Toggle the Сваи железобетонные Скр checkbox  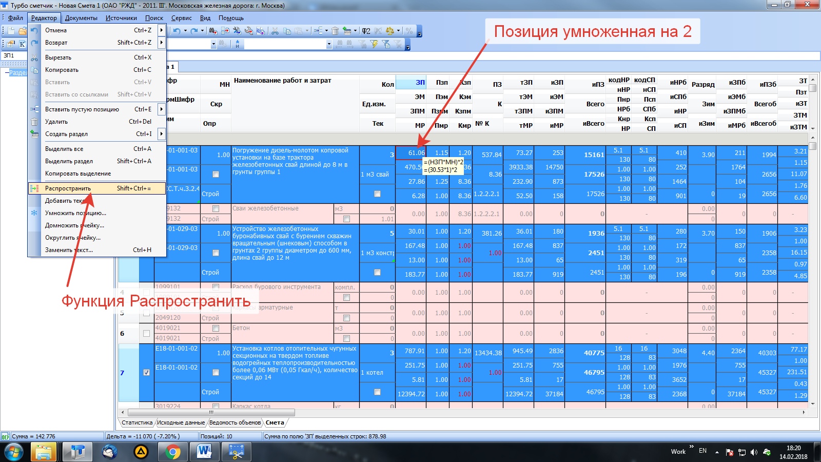pos(216,208)
